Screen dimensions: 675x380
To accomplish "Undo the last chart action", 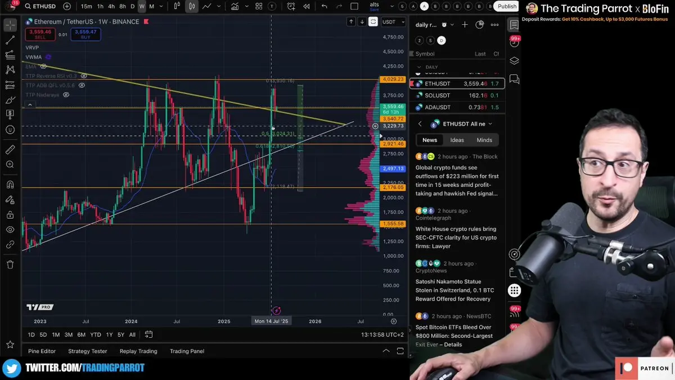I will [325, 6].
